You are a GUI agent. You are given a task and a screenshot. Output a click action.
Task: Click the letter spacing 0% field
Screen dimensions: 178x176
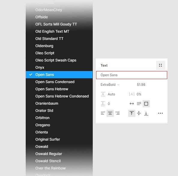[x=139, y=94]
